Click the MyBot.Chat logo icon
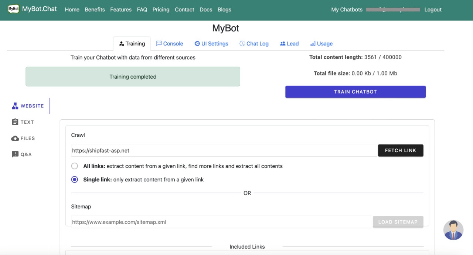This screenshot has height=255, width=473. coord(14,8)
